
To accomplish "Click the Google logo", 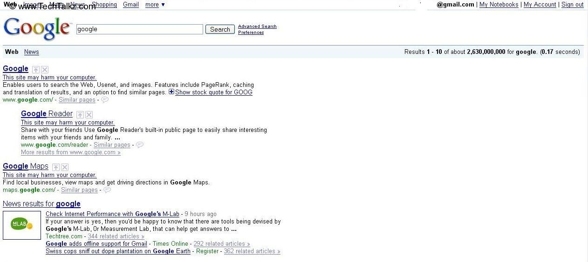I will 37,29.
